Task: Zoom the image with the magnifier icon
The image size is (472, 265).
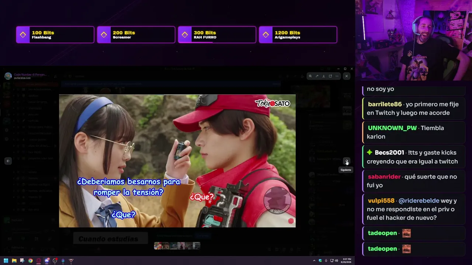Action: click(310, 76)
